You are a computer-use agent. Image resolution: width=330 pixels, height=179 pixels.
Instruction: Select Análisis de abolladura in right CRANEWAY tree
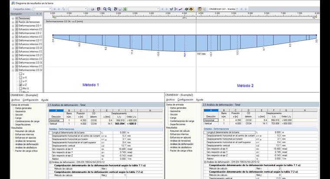[181, 147]
